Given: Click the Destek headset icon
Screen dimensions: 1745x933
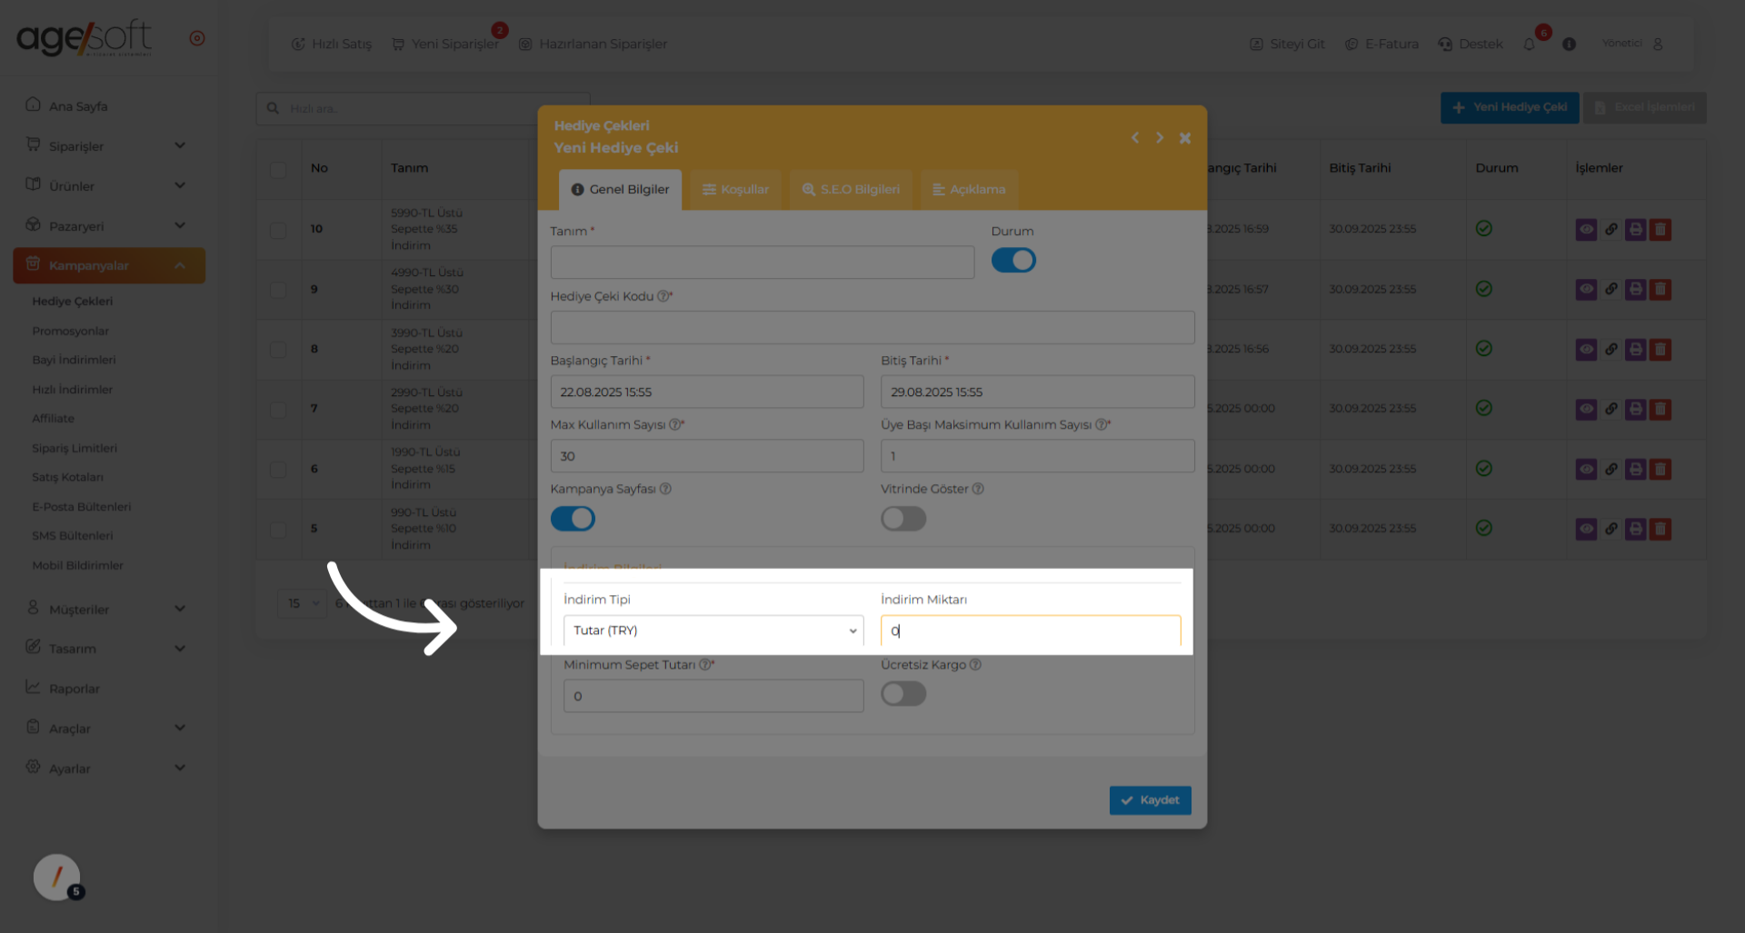Looking at the screenshot, I should [x=1445, y=45].
